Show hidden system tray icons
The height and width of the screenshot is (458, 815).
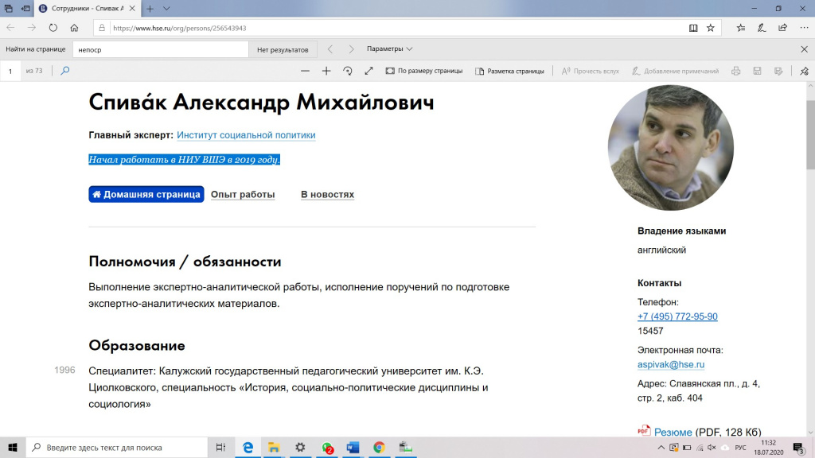[661, 447]
